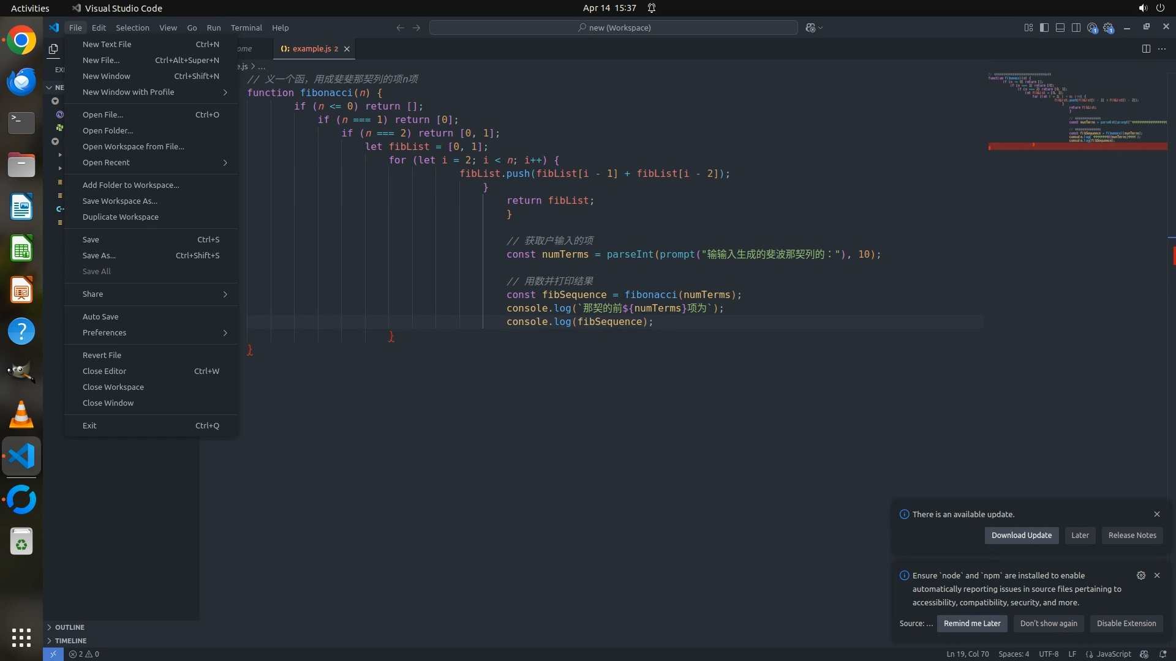Open the Accounts icon with badge

point(1092,28)
